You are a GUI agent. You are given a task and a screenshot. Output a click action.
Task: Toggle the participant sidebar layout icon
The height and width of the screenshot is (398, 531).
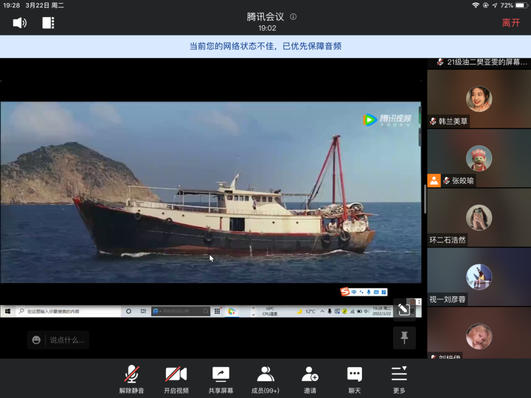click(48, 23)
